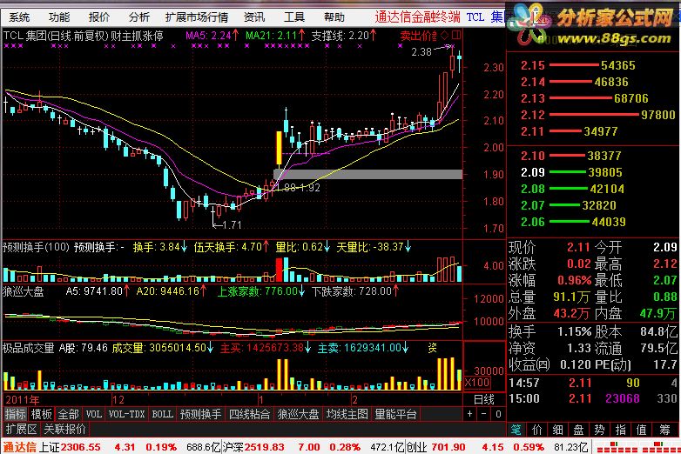681x454 pixels.
Task: Switch to the 预测换手 indicator tab
Action: click(x=200, y=415)
